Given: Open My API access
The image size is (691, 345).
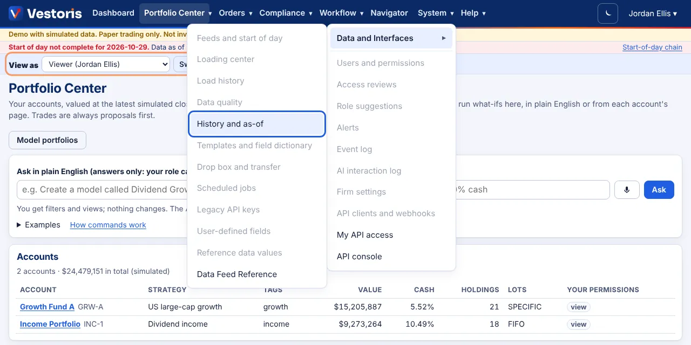Looking at the screenshot, I should pos(391,235).
